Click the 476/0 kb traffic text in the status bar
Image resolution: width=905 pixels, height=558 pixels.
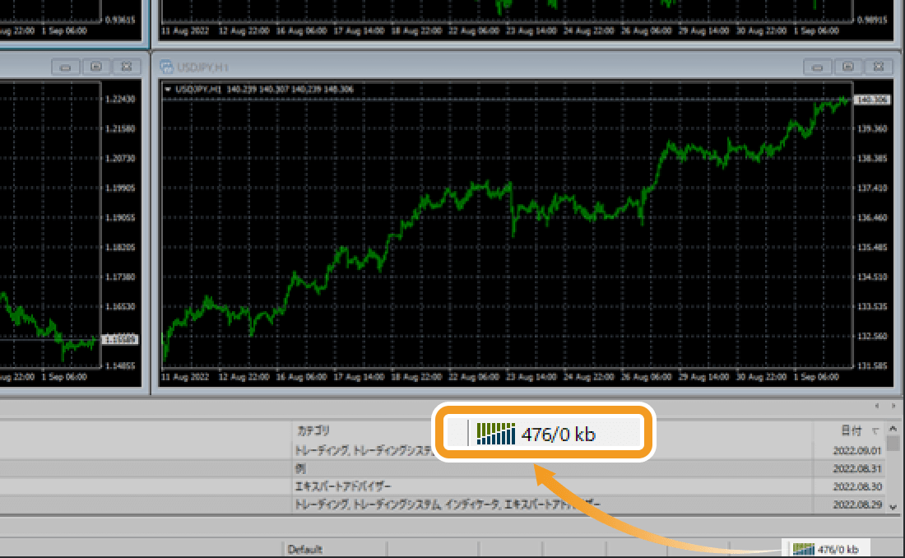pyautogui.click(x=839, y=549)
